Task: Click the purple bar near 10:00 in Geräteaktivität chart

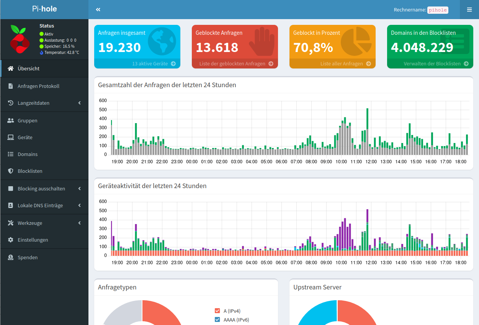Action: 345,234
